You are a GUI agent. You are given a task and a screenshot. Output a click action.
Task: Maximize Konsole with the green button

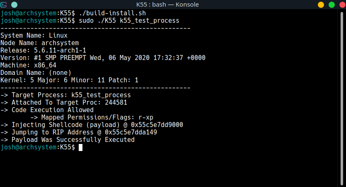pos(331,5)
